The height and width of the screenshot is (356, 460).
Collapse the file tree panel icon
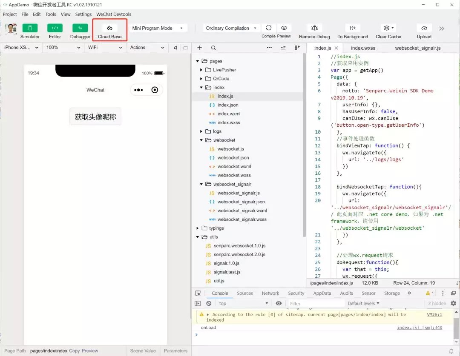point(297,48)
